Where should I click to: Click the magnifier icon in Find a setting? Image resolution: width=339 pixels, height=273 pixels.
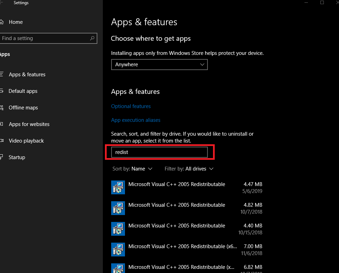[92, 38]
